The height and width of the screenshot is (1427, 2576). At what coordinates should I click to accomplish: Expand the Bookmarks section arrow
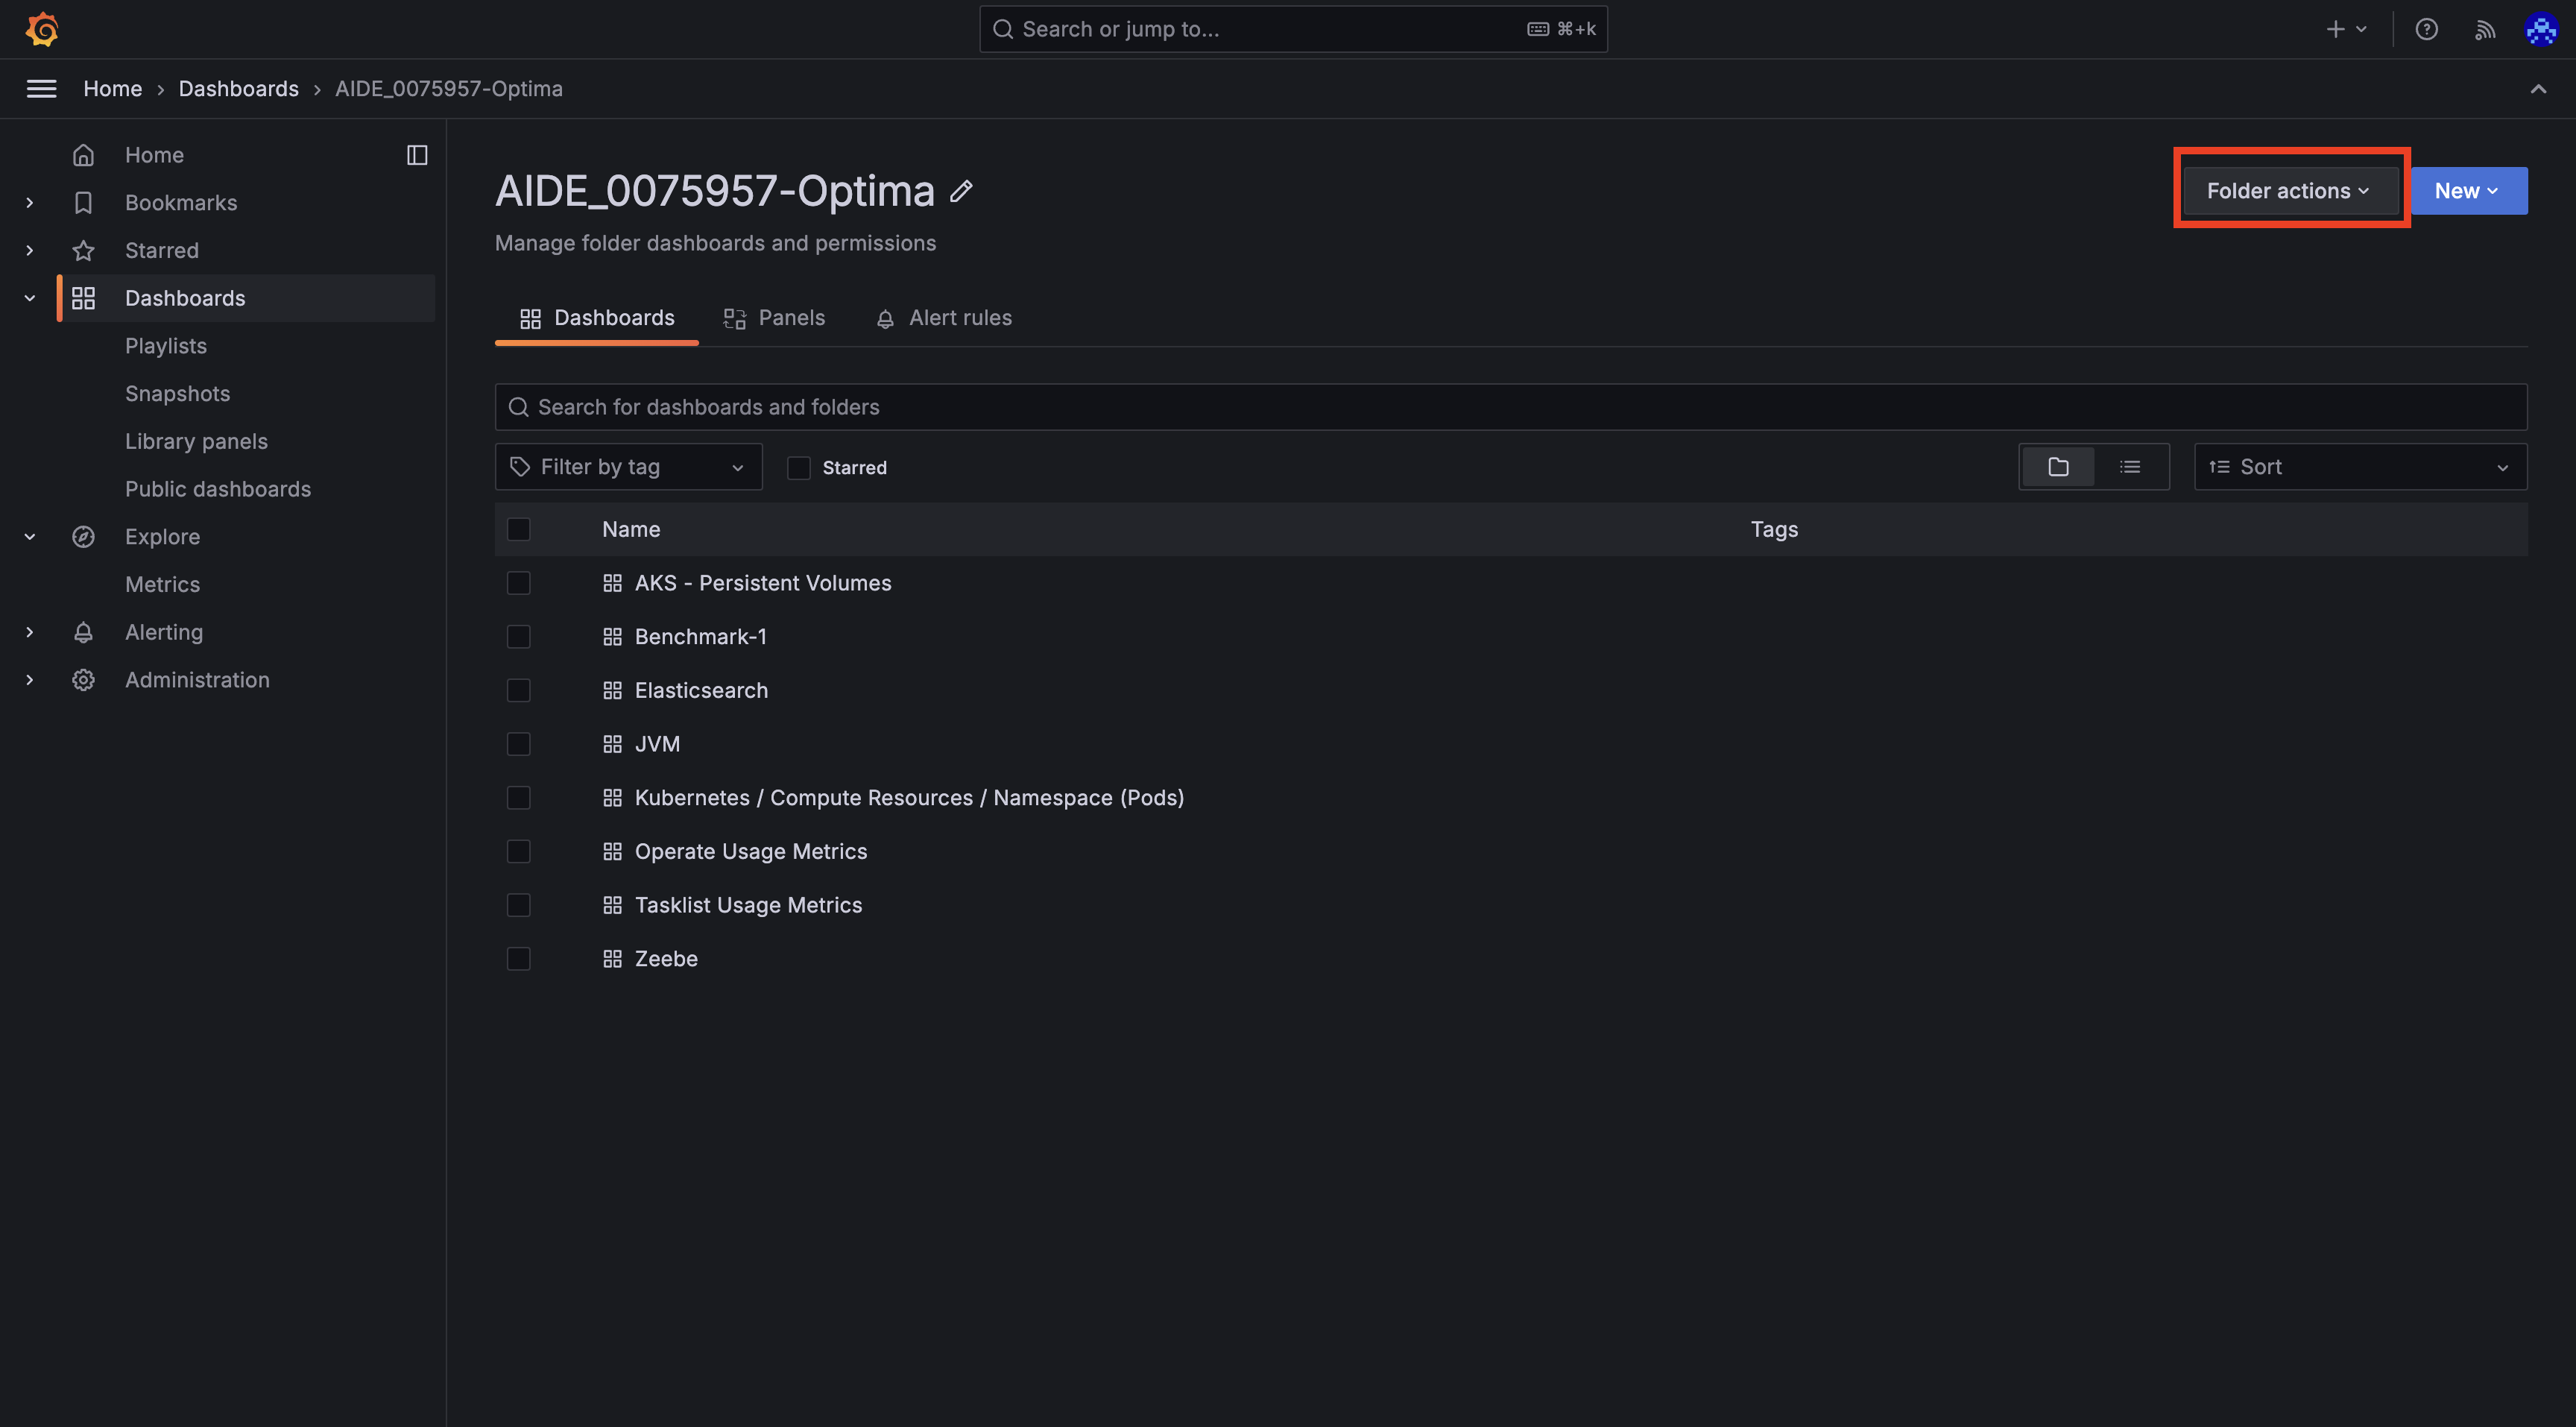(x=30, y=203)
